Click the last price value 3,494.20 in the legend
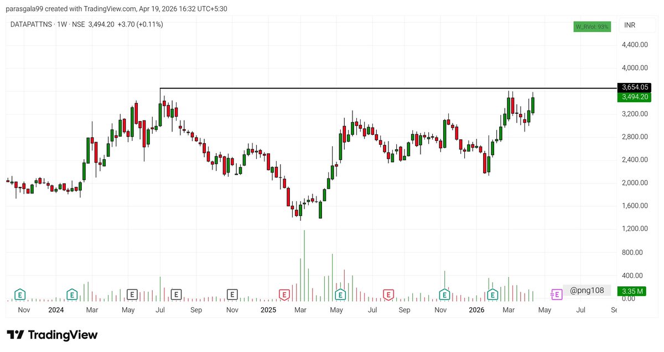Viewport: 664px width, 352px height. (x=101, y=24)
